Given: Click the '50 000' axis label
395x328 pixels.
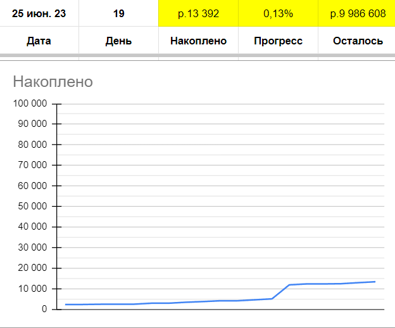Looking at the screenshot, I should click(32, 206).
